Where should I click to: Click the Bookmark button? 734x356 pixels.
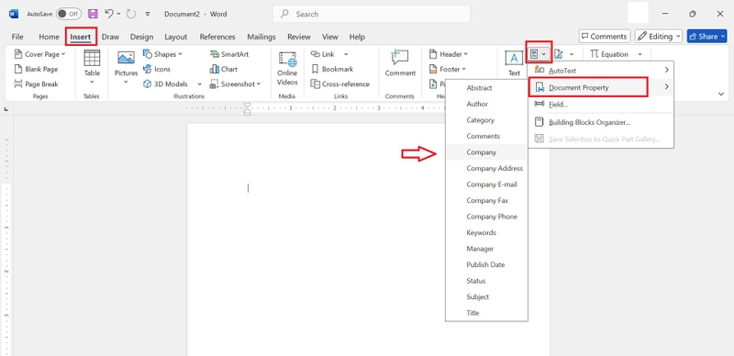tap(332, 70)
